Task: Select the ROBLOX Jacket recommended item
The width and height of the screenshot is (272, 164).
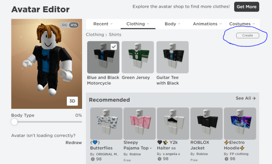Action: point(207,124)
